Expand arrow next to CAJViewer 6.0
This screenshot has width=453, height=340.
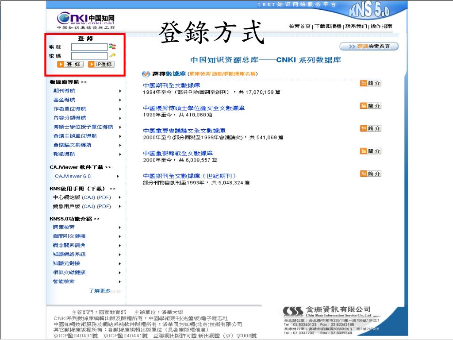[118, 176]
